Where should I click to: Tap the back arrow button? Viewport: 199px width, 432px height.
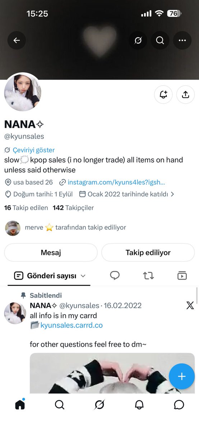17,41
